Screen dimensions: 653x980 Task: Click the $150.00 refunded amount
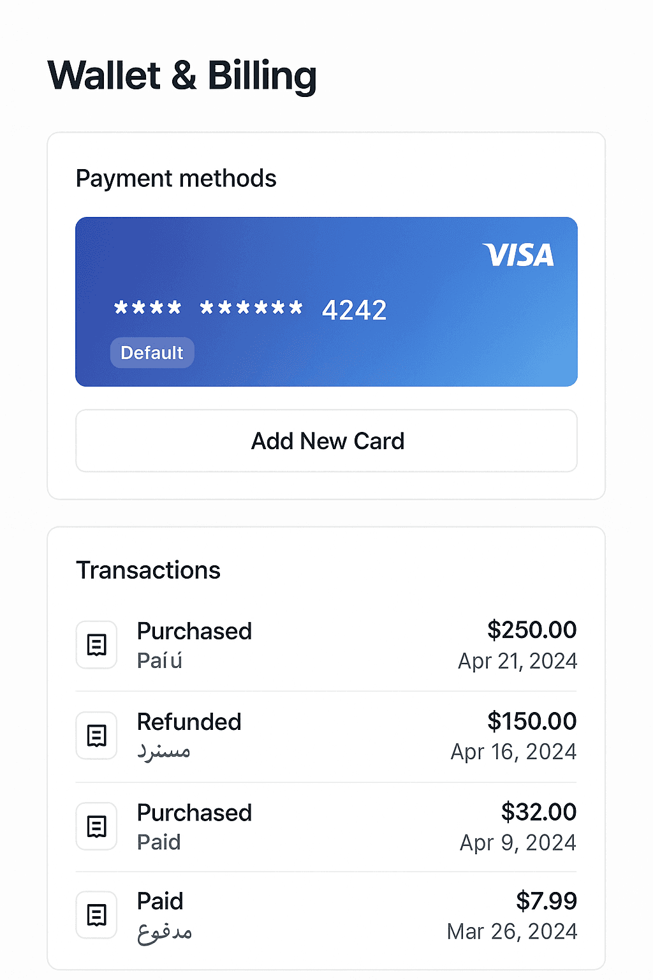click(x=532, y=721)
